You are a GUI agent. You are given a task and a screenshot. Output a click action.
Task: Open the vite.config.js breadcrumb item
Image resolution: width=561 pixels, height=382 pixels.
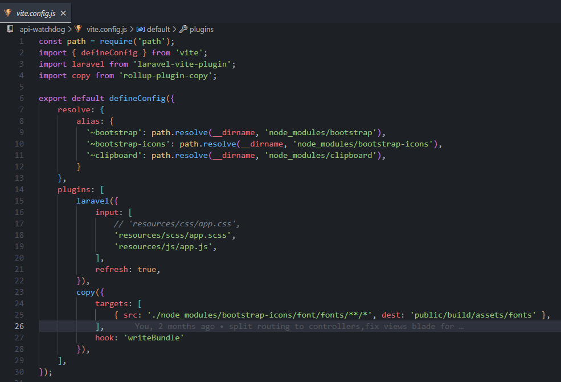(108, 29)
